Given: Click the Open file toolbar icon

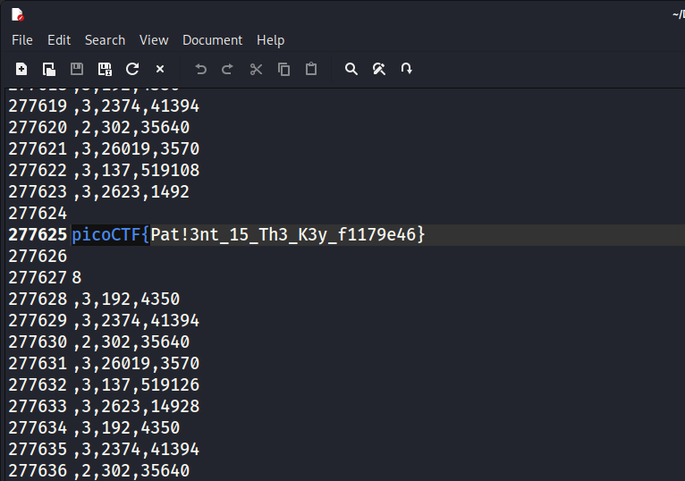Looking at the screenshot, I should [49, 69].
